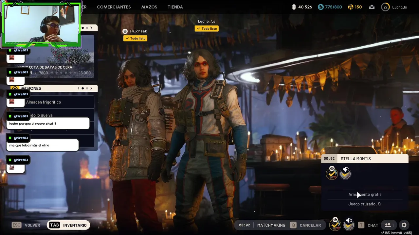Image resolution: width=419 pixels, height=235 pixels.
Task: Click the leader avatar in the bottom bar
Action: (335, 225)
